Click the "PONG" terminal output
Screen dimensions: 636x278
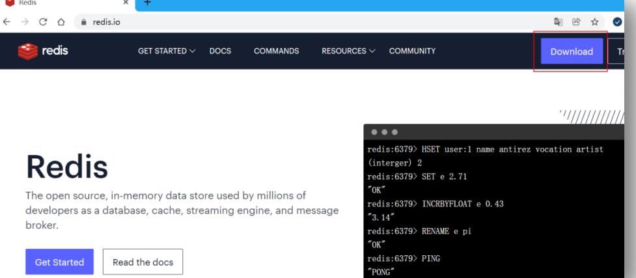click(381, 272)
